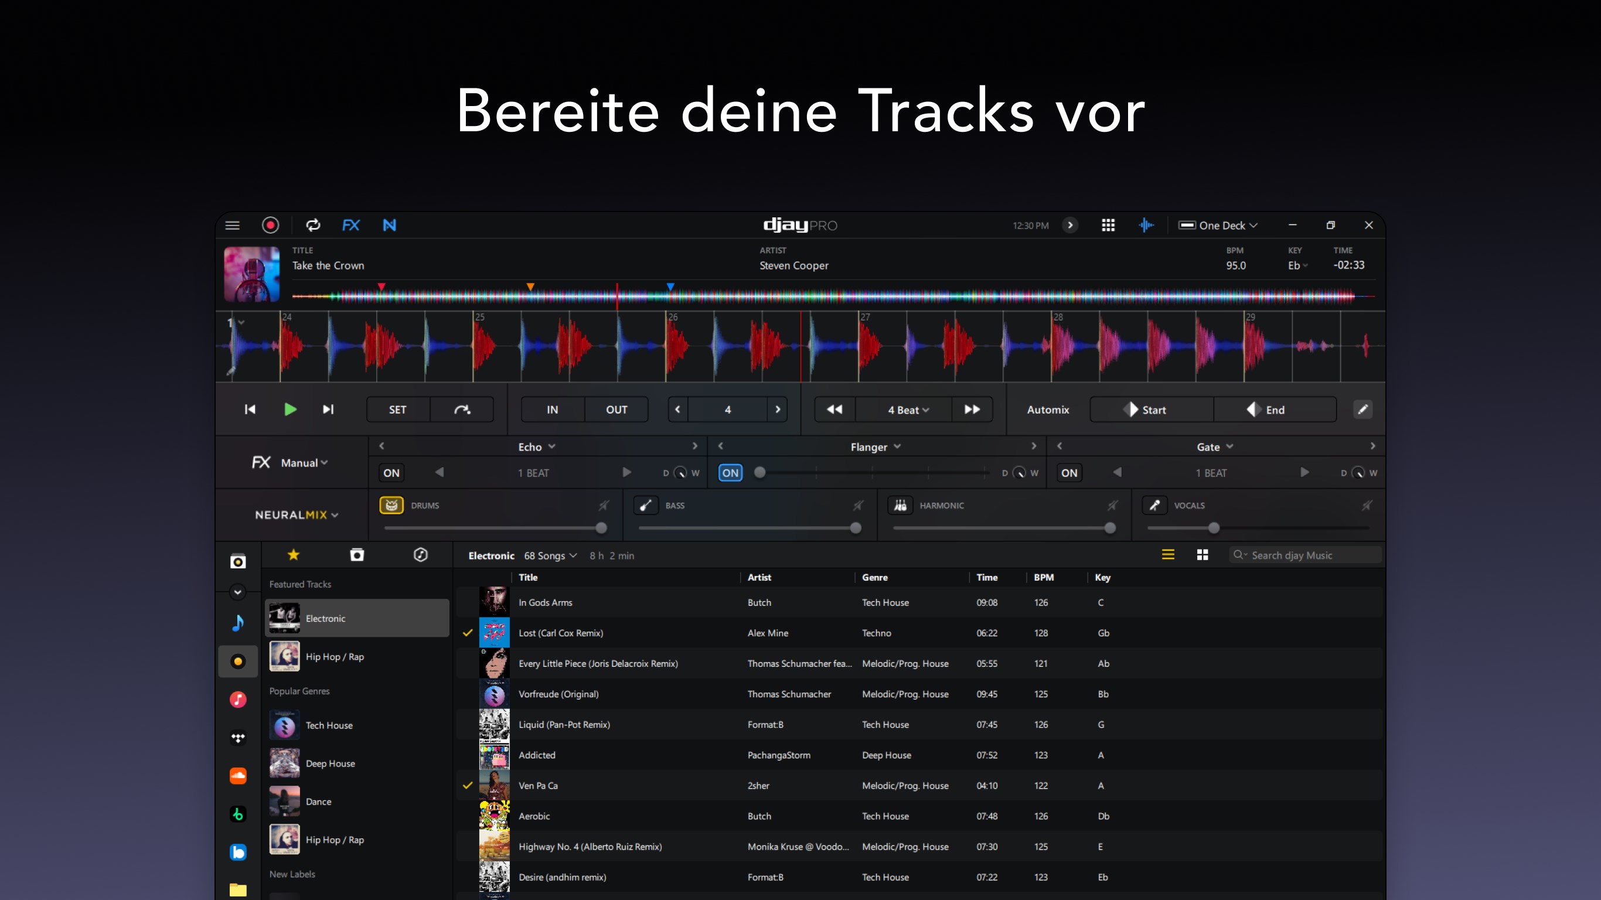Skip to previous track
Screen dimensions: 1601x900
pos(250,409)
